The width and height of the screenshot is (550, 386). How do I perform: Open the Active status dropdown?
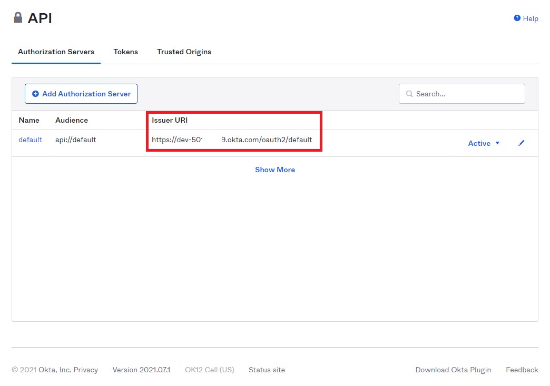(479, 143)
